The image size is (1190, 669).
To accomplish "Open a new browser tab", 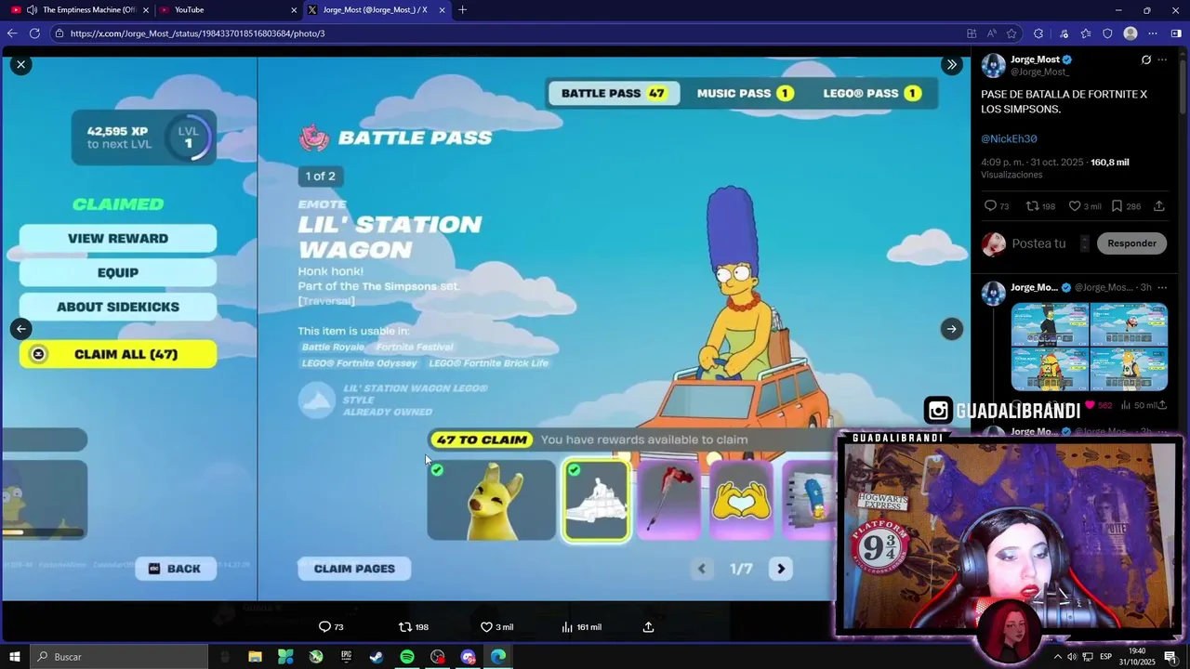I will click(462, 10).
